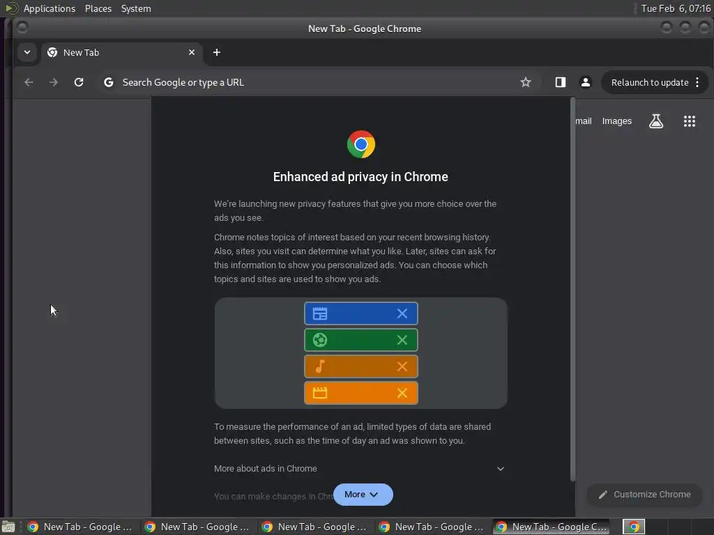Select the New Tab tab
This screenshot has width=714, height=535.
[x=121, y=52]
